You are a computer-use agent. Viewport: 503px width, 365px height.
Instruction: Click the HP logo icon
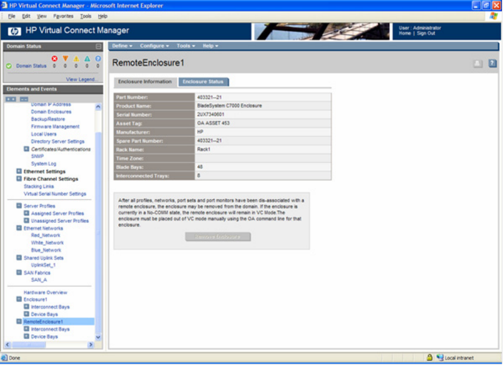(14, 31)
